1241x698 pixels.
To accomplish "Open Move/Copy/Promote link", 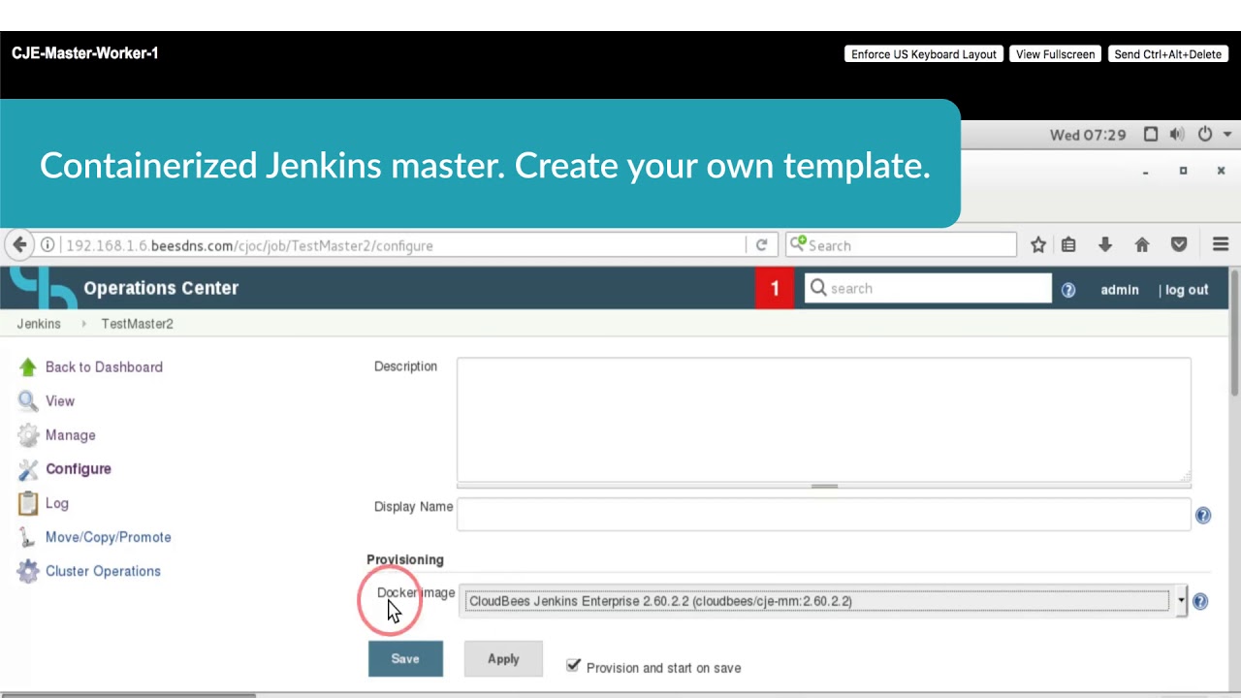I will coord(109,537).
